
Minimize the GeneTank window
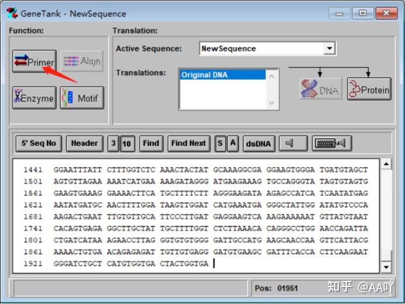(339, 13)
